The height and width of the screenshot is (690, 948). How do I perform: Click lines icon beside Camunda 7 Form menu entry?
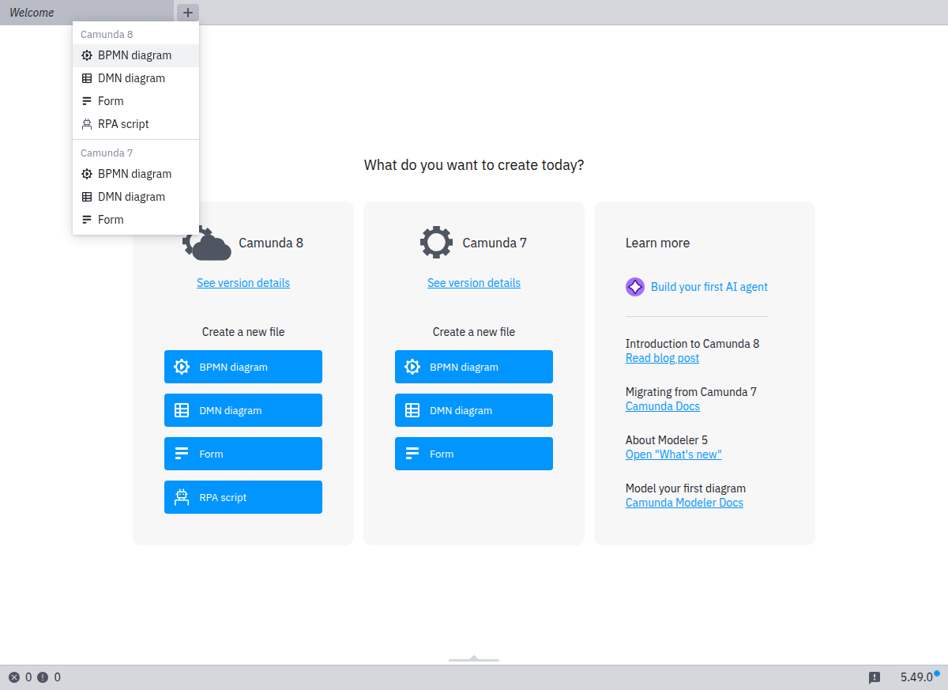[87, 220]
